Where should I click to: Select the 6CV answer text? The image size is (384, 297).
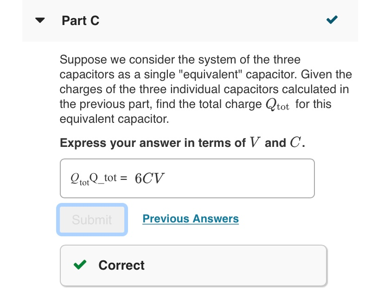point(150,177)
